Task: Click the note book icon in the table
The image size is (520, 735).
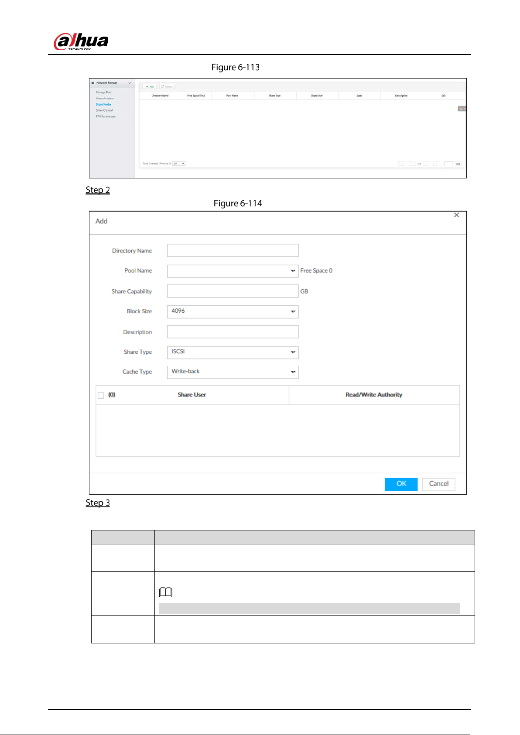Action: tap(166, 592)
